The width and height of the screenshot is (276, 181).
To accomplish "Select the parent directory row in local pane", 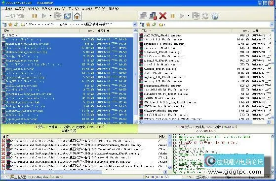I will tap(68, 35).
